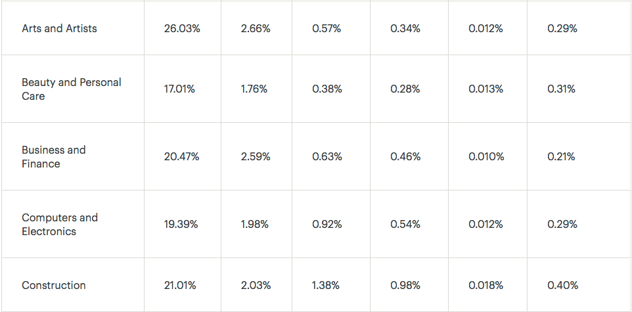Click the Arts and Artists row label

[x=59, y=29]
